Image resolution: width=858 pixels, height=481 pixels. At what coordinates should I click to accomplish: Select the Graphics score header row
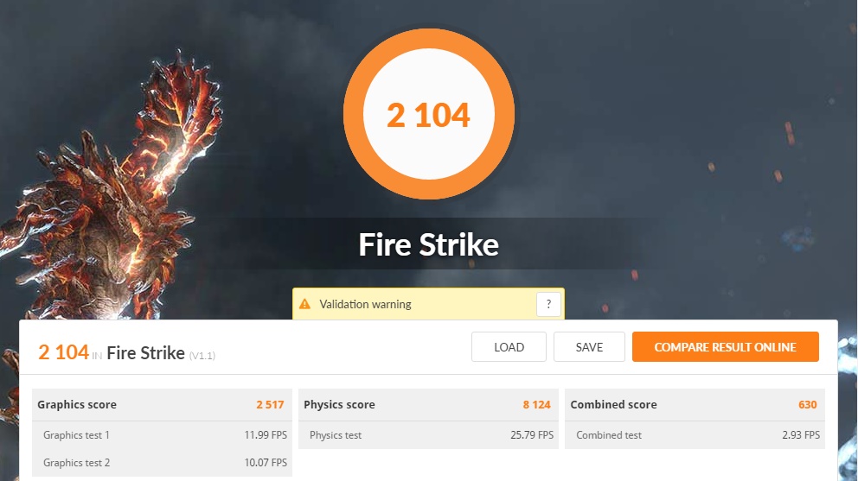point(162,404)
